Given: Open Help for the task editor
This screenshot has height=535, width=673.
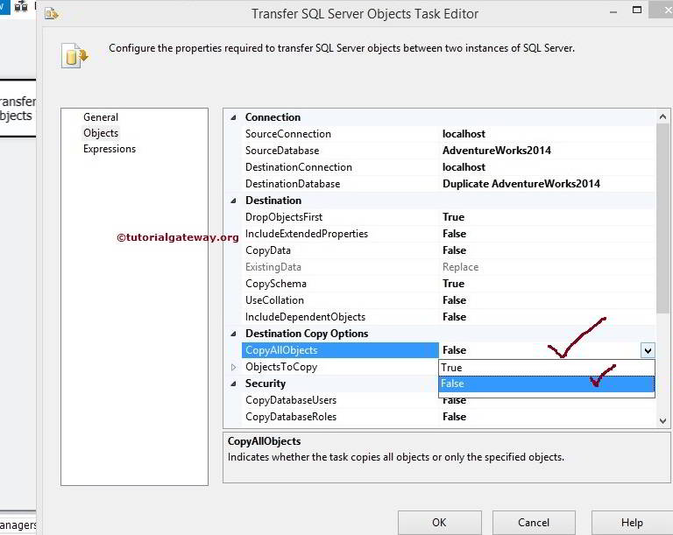Looking at the screenshot, I should pyautogui.click(x=632, y=523).
